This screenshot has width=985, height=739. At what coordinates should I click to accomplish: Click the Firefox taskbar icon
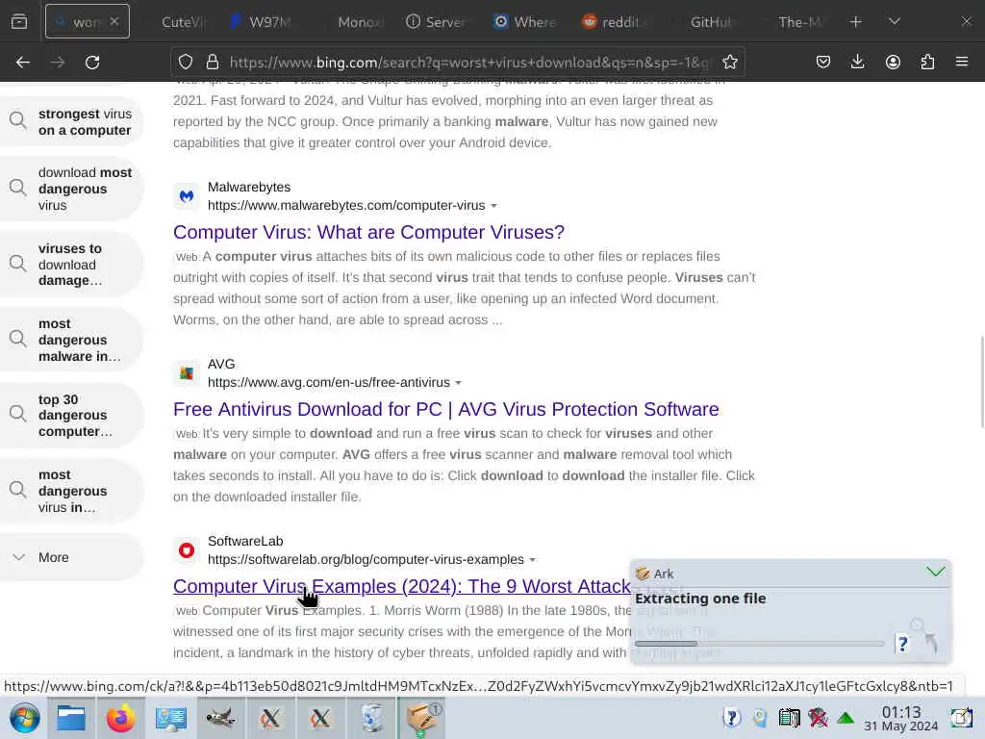tap(120, 718)
